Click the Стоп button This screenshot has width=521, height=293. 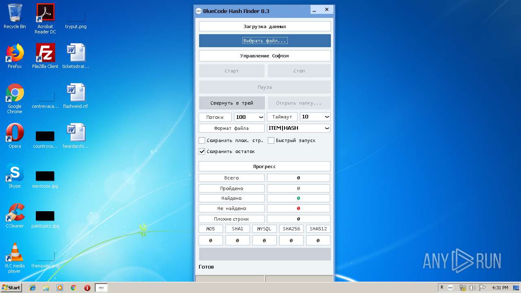[299, 71]
